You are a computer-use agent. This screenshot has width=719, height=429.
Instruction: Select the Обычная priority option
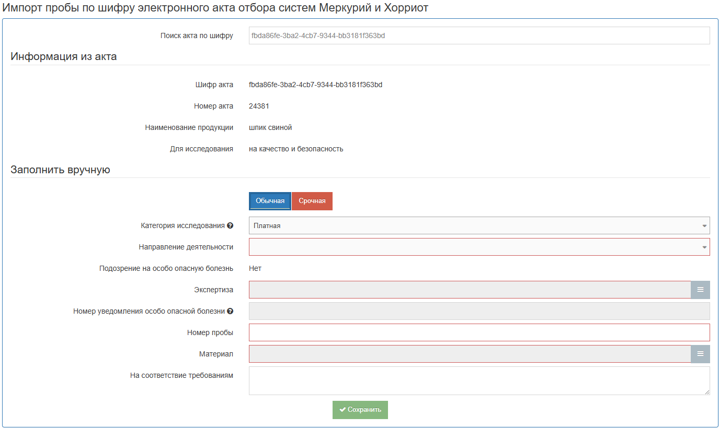270,201
